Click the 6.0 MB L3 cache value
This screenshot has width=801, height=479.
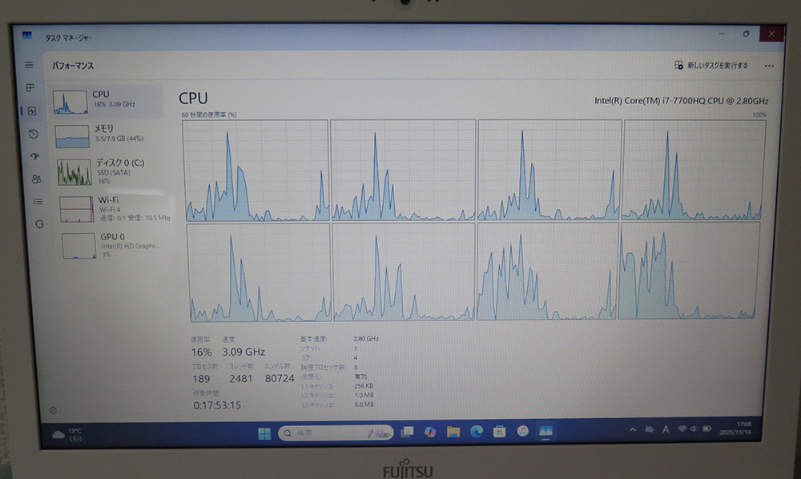(x=364, y=405)
